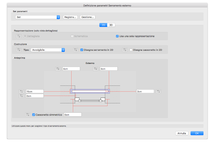216x142 pixels.
Task: Click the 2cm input field
Action: click(x=145, y=91)
